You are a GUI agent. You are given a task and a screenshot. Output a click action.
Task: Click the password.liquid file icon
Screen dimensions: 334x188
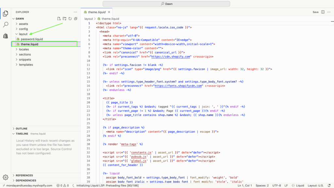click(18, 39)
